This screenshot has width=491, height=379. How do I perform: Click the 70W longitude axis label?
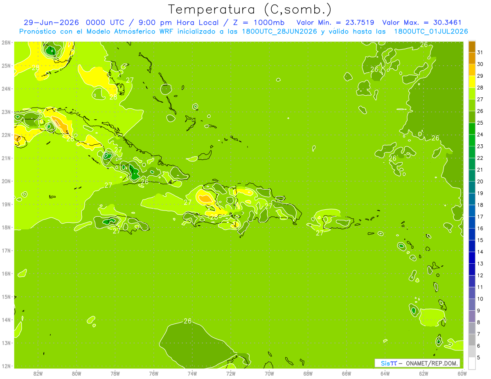click(x=269, y=373)
